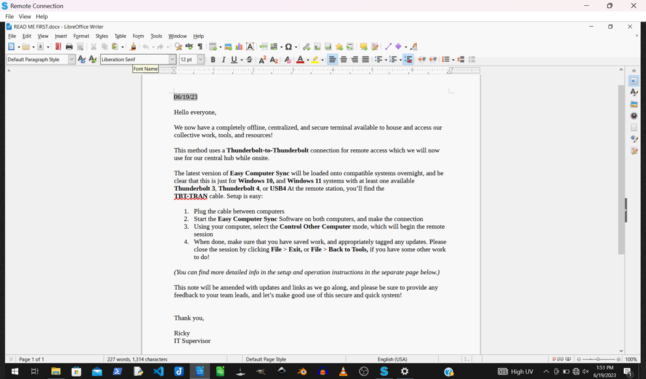This screenshot has height=379, width=646.
Task: Click English (USA) language in status bar
Action: (392, 359)
